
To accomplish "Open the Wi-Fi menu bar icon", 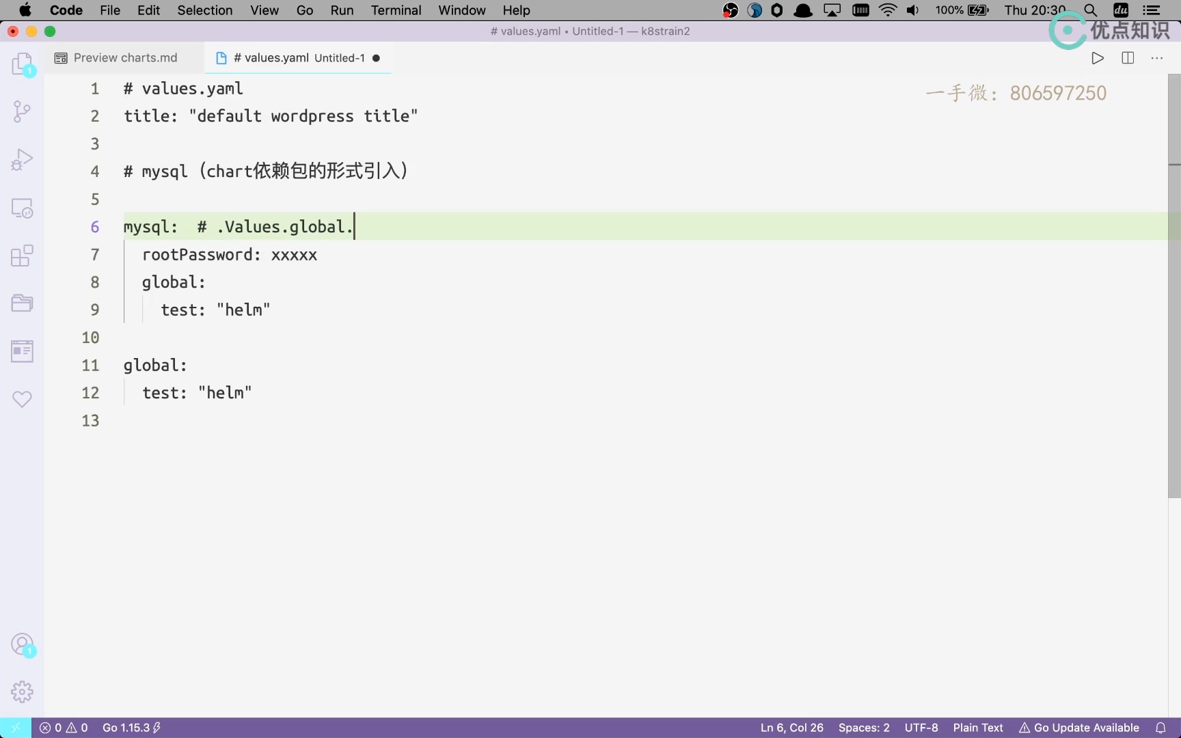I will click(x=887, y=10).
